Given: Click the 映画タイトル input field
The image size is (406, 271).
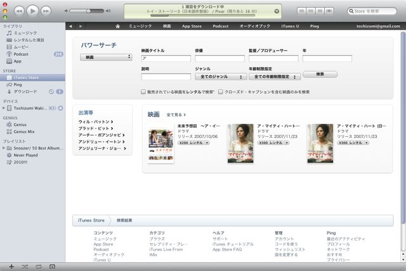Looking at the screenshot, I should tap(166, 58).
